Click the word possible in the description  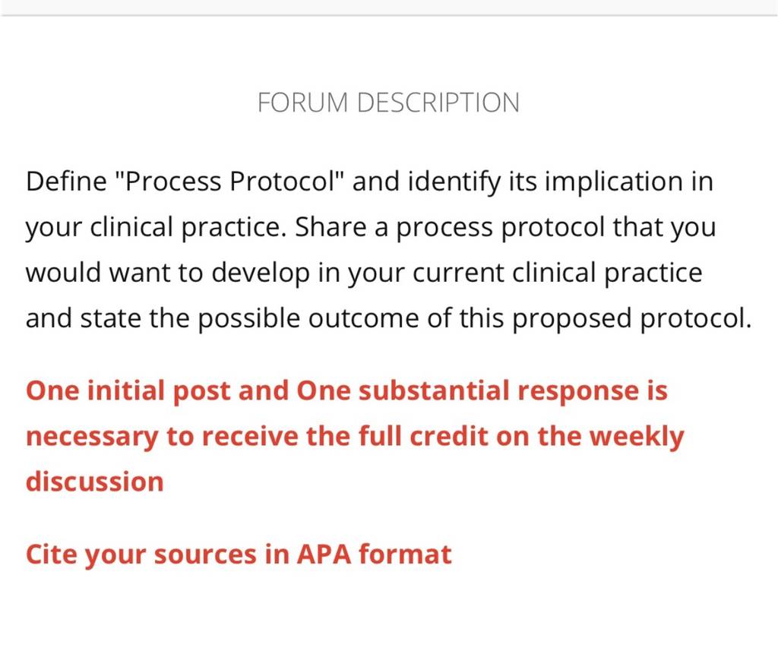point(249,318)
